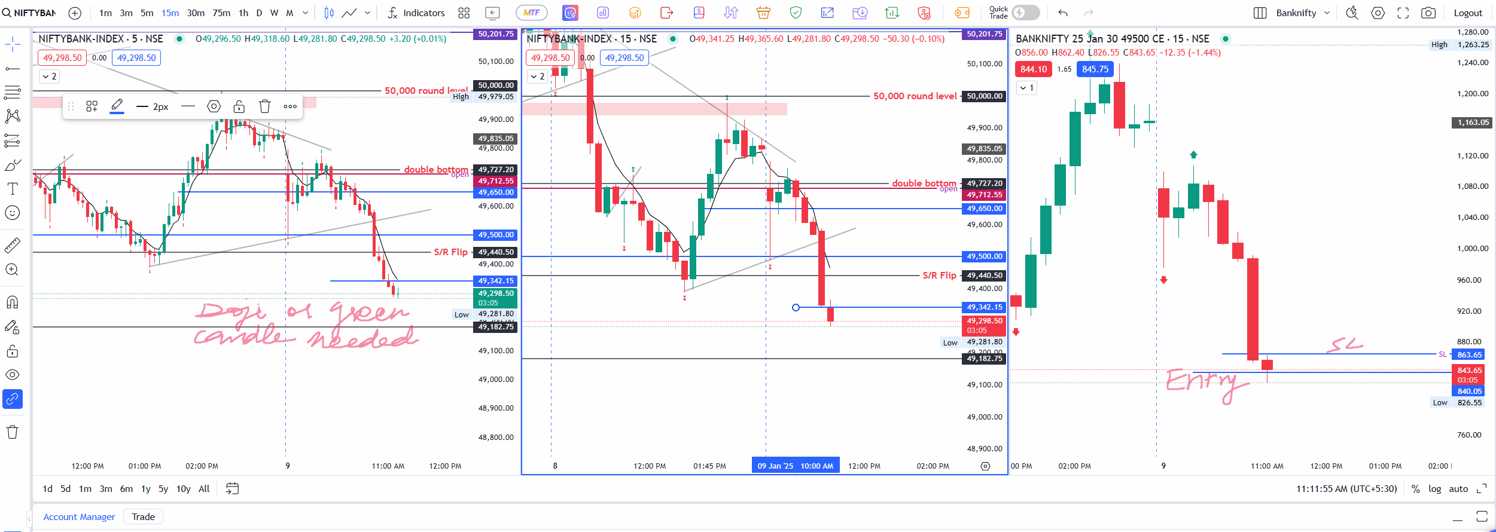Toggle lock all drawings in the left sidebar
Viewport: 1496px width, 532px height.
(13, 351)
